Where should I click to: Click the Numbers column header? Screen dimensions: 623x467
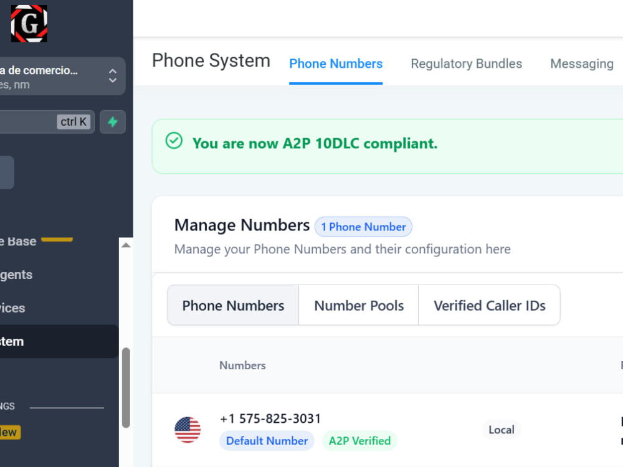pyautogui.click(x=242, y=366)
